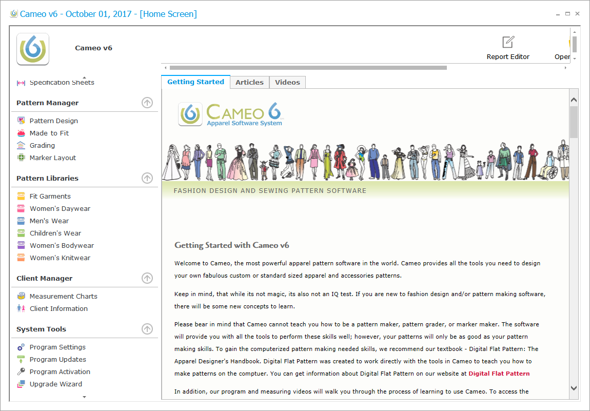
Task: Open the Program Settings icon
Action: point(21,347)
